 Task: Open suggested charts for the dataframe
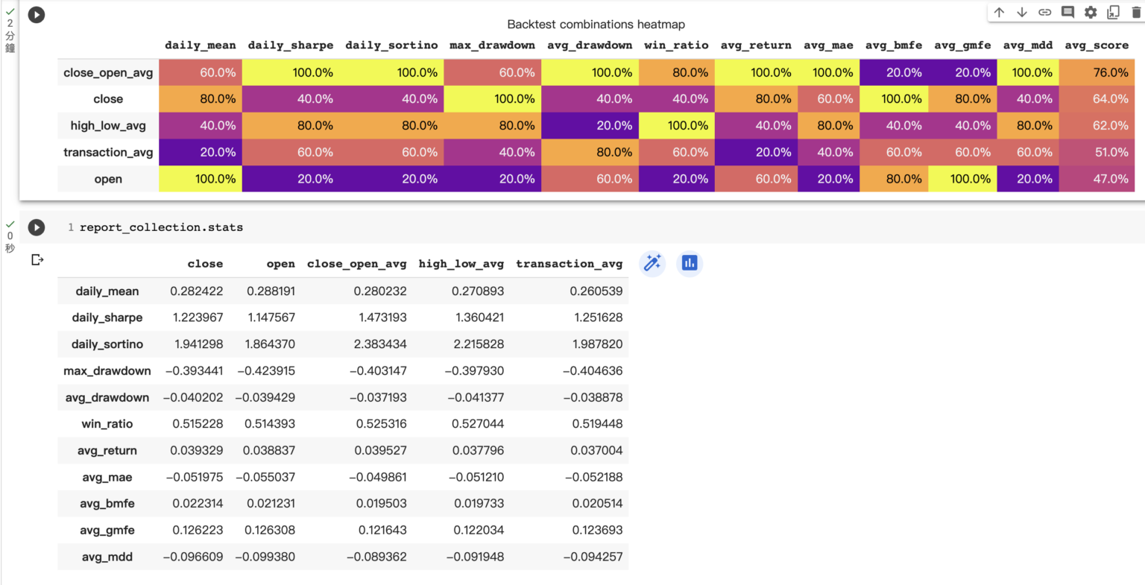[690, 263]
